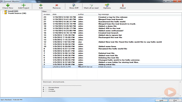The width and height of the screenshot is (182, 102).
Task: Sort by the revision column header
Action: click(47, 14)
